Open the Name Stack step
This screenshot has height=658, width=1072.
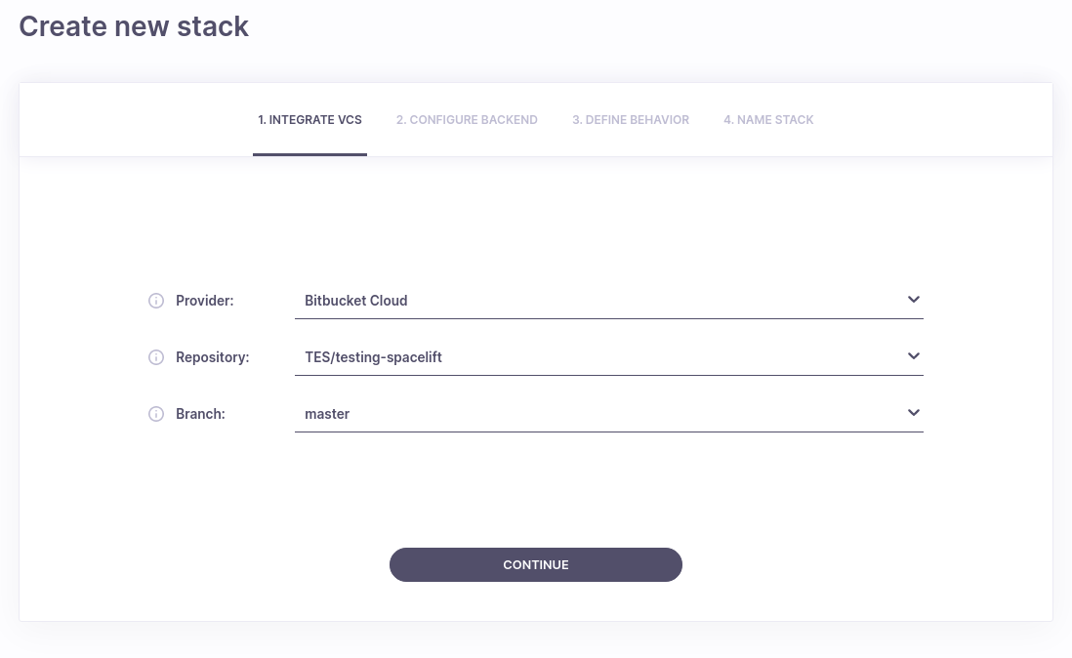point(768,120)
